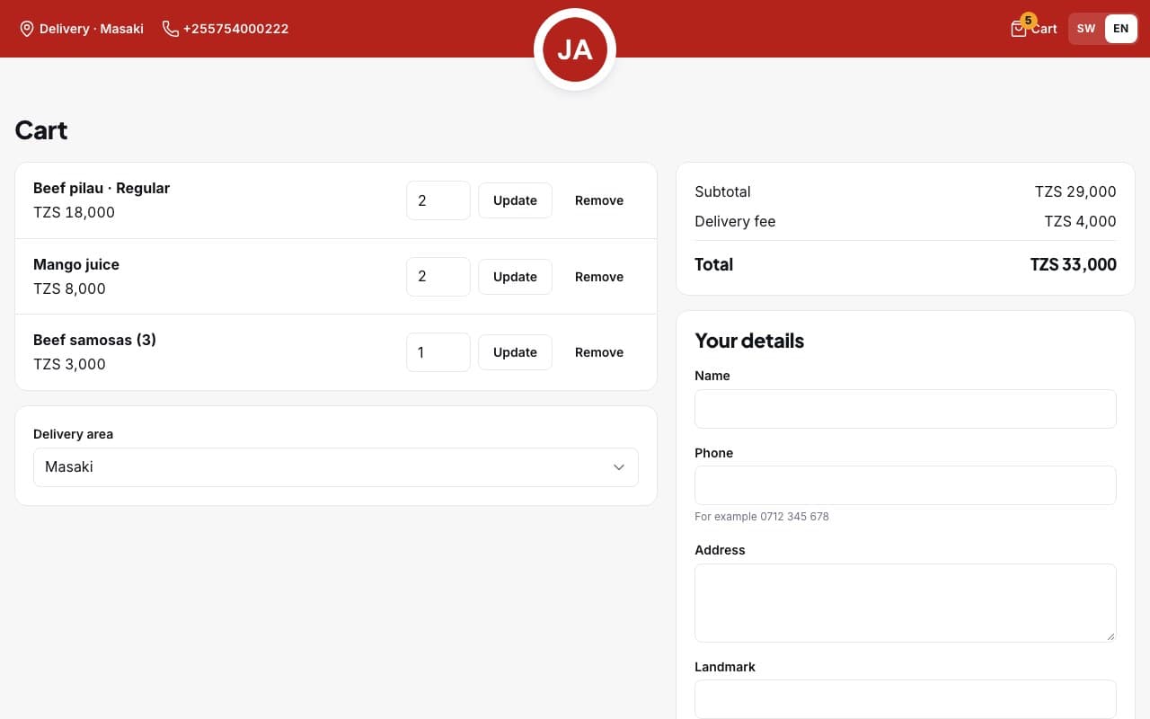Open the Cart link in header

tap(1034, 29)
